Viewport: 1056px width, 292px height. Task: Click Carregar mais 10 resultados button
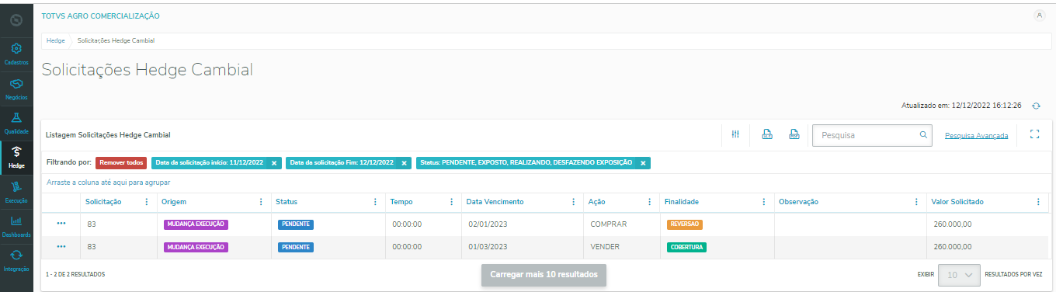tap(544, 275)
